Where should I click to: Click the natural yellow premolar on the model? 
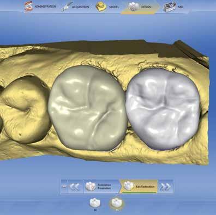pos(25,110)
